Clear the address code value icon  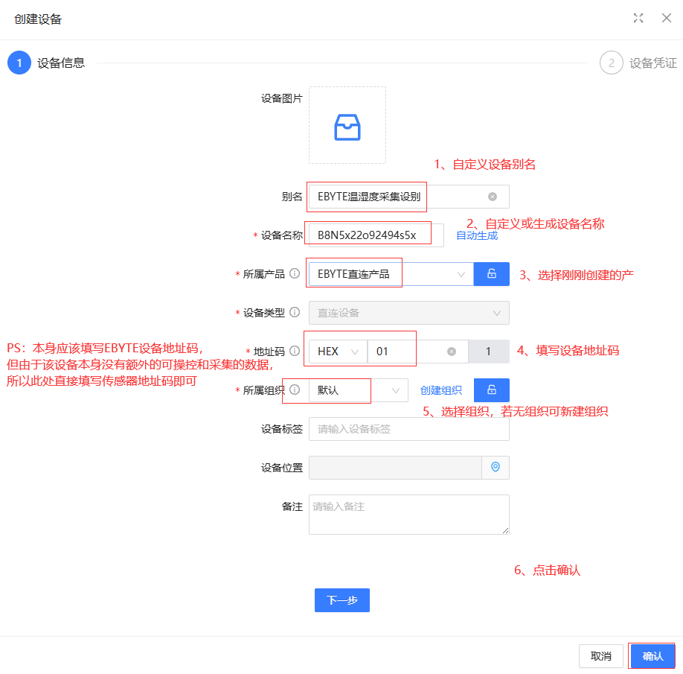pyautogui.click(x=452, y=352)
